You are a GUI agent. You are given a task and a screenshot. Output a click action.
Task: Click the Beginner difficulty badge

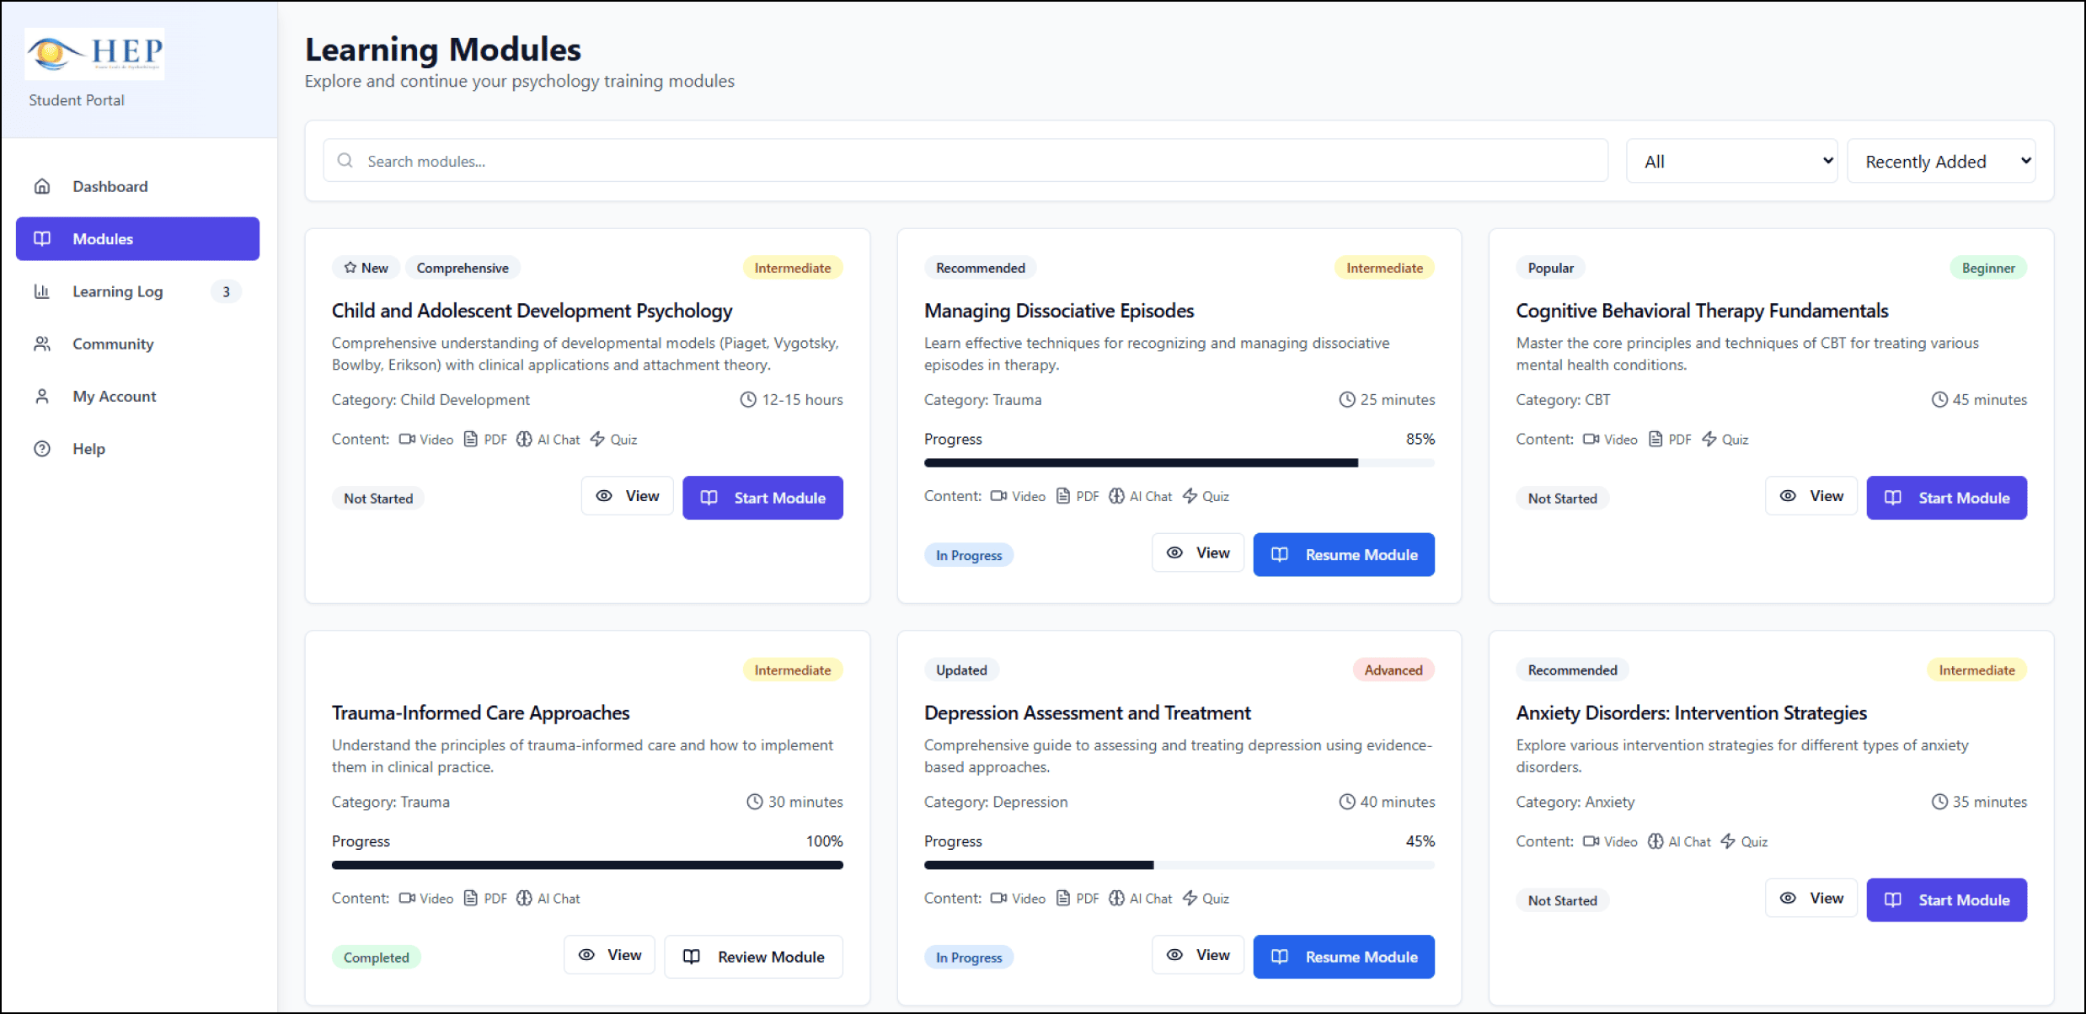click(1988, 268)
